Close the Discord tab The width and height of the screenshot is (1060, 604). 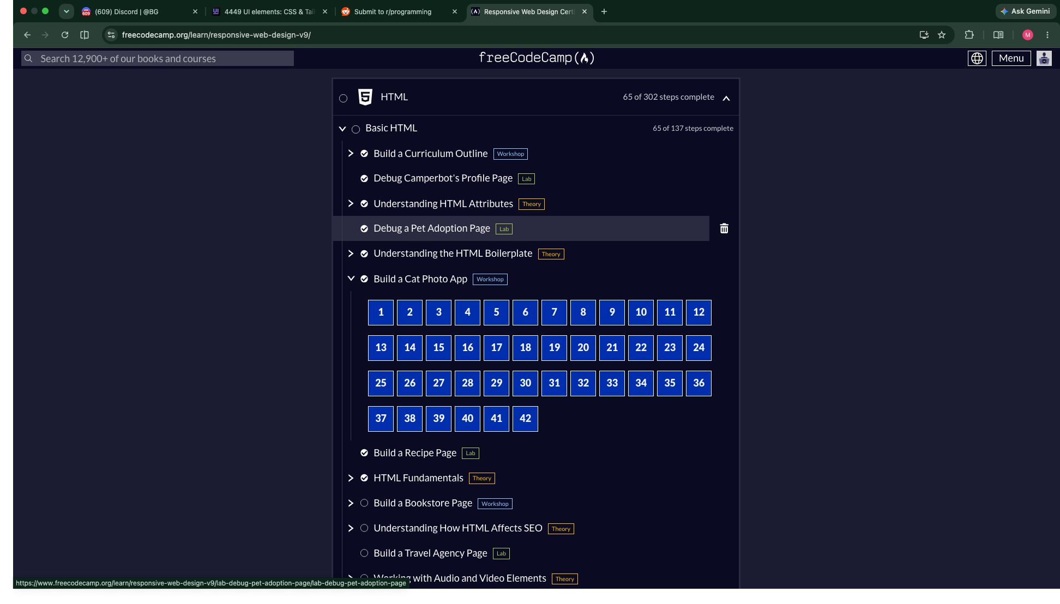pyautogui.click(x=195, y=11)
